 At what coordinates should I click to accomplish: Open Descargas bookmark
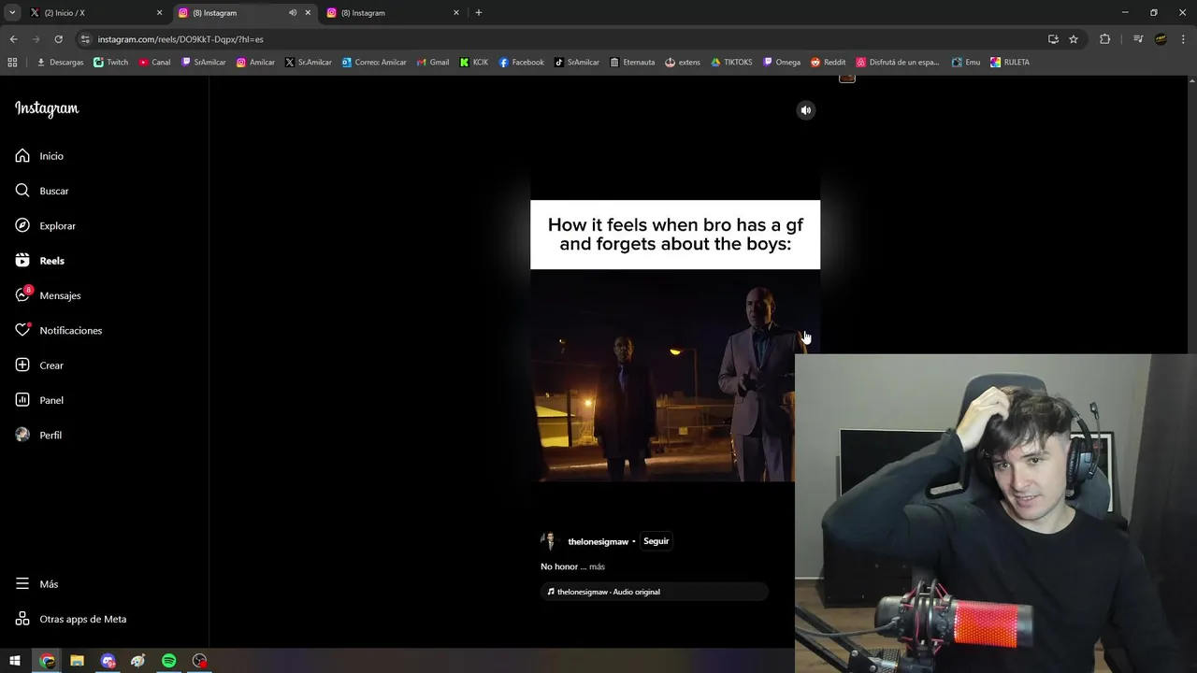click(60, 63)
